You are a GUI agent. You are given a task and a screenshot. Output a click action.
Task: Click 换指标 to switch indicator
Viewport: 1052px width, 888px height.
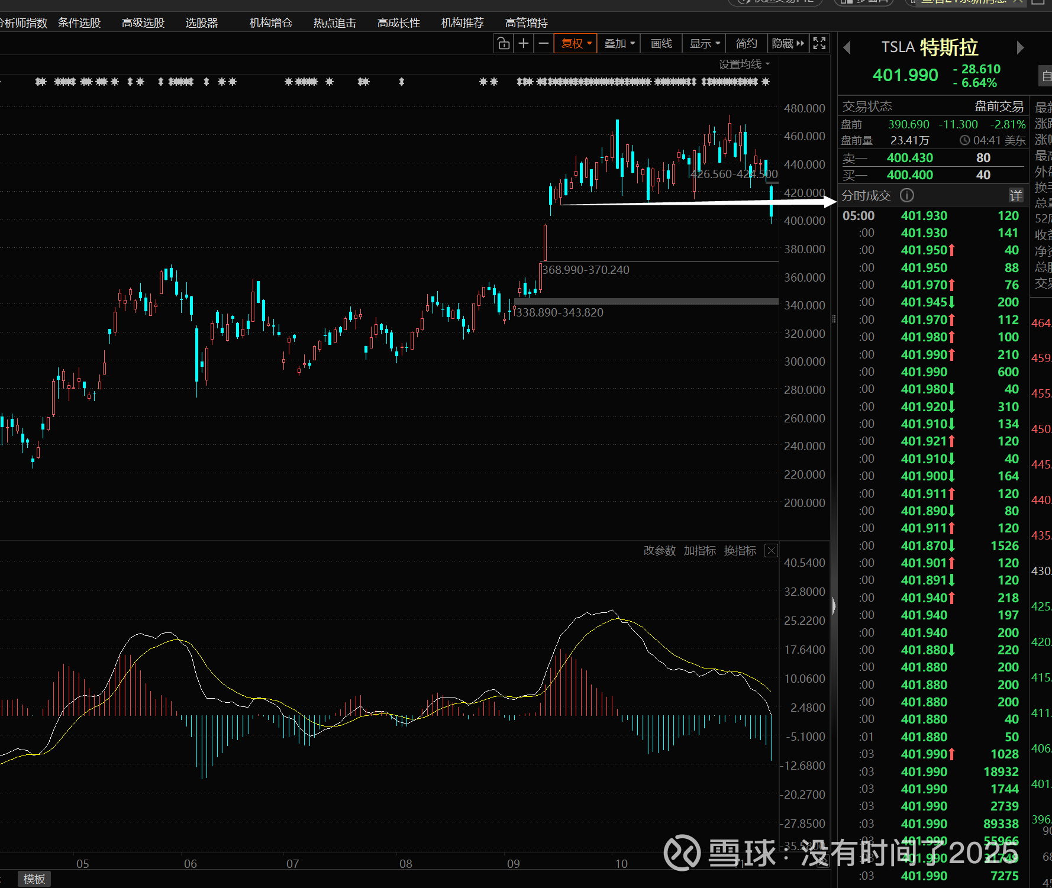[740, 551]
